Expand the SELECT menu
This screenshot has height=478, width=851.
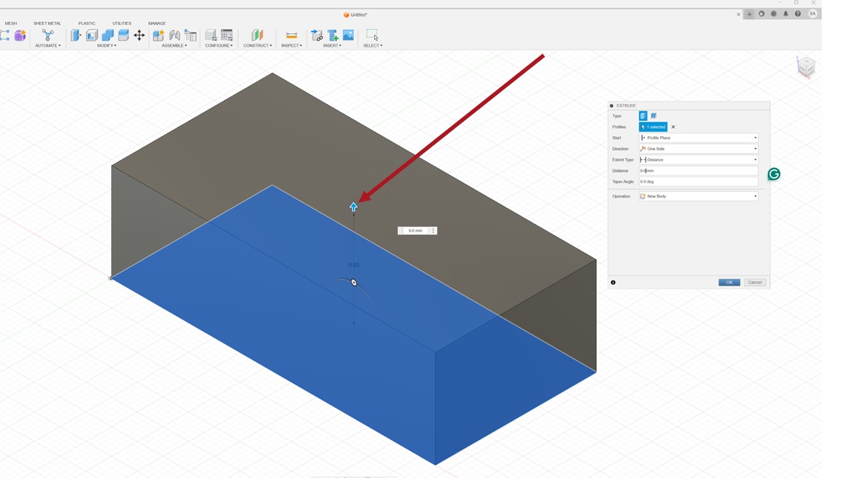coord(372,46)
